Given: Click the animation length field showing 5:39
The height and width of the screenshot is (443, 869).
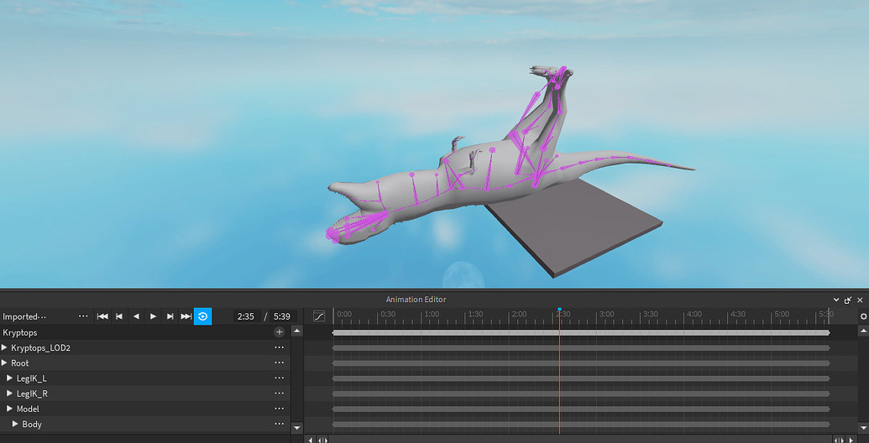Looking at the screenshot, I should 283,316.
